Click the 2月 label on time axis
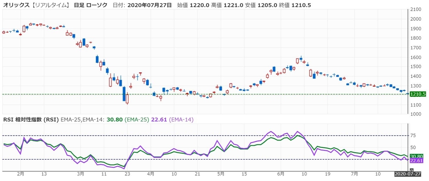Screen dimensions: 429x181 (x=21, y=174)
